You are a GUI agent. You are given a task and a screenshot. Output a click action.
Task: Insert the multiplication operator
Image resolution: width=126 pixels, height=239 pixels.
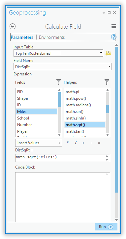coord(68,143)
